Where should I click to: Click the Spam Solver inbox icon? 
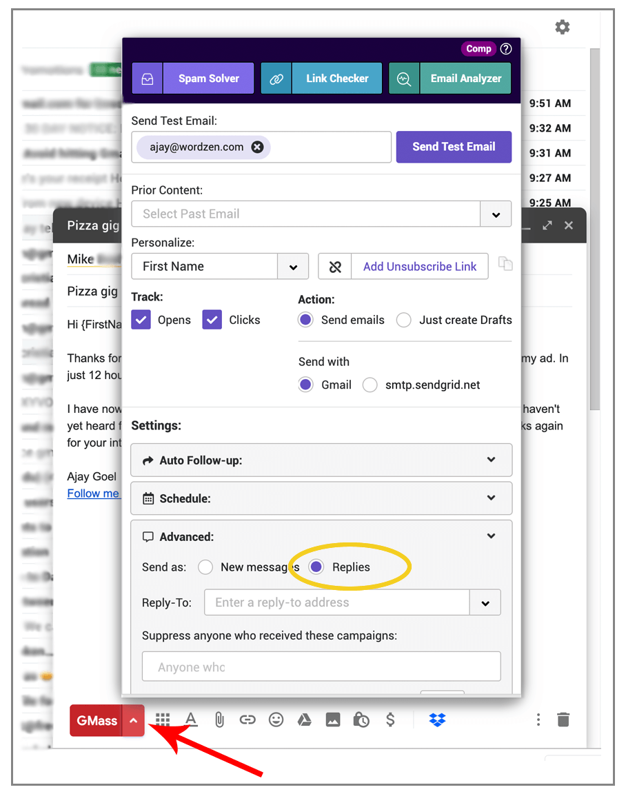click(x=148, y=79)
